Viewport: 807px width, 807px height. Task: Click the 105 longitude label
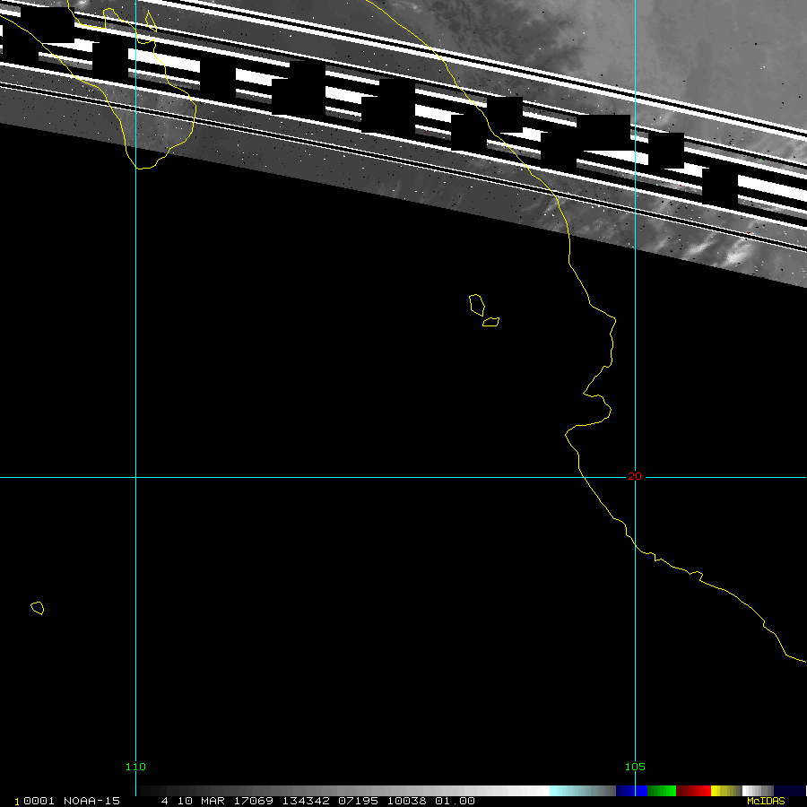(635, 767)
